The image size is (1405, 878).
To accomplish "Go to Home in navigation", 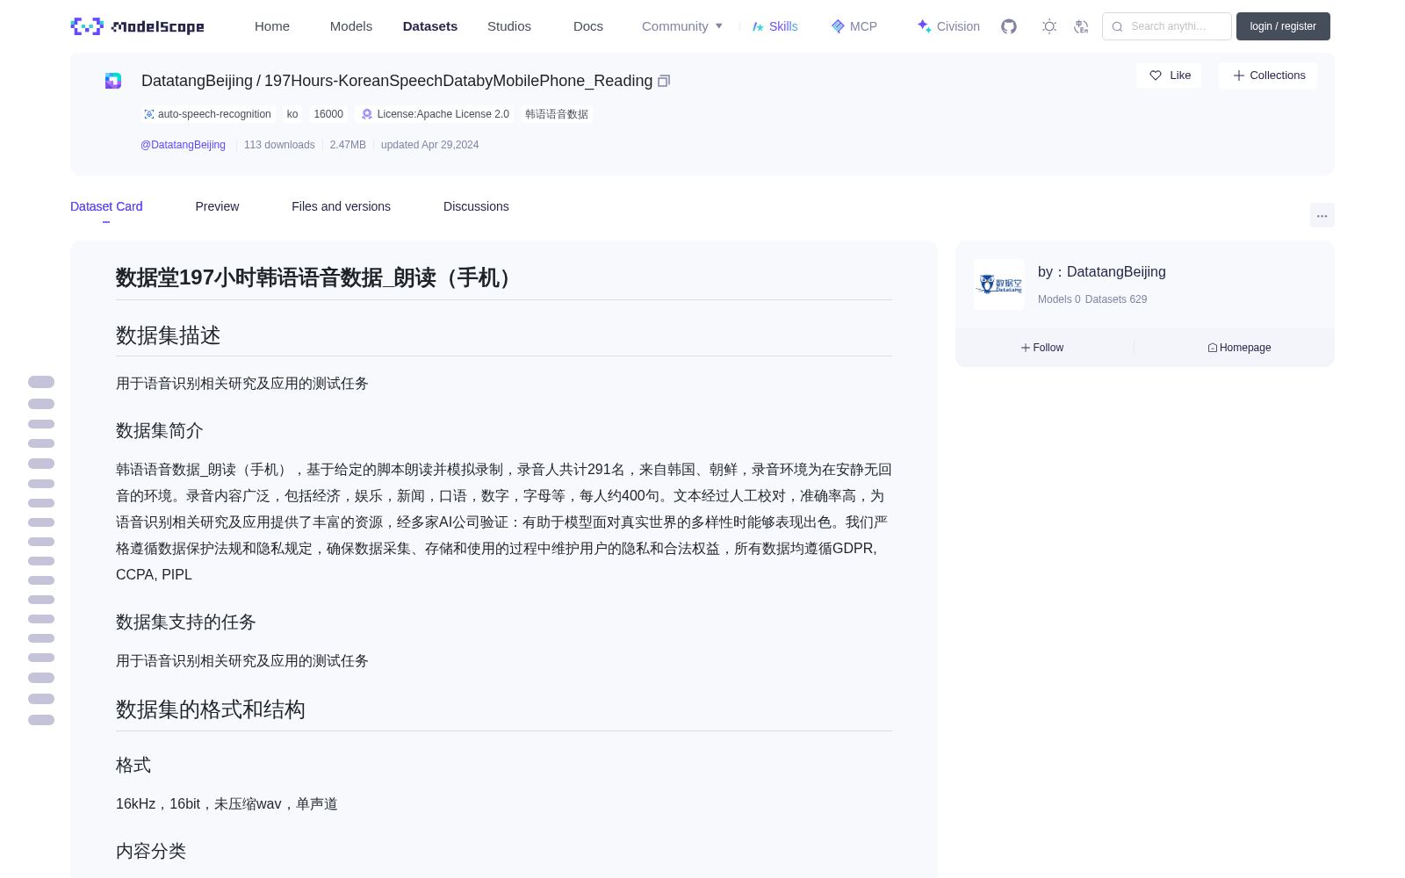I will tap(272, 26).
